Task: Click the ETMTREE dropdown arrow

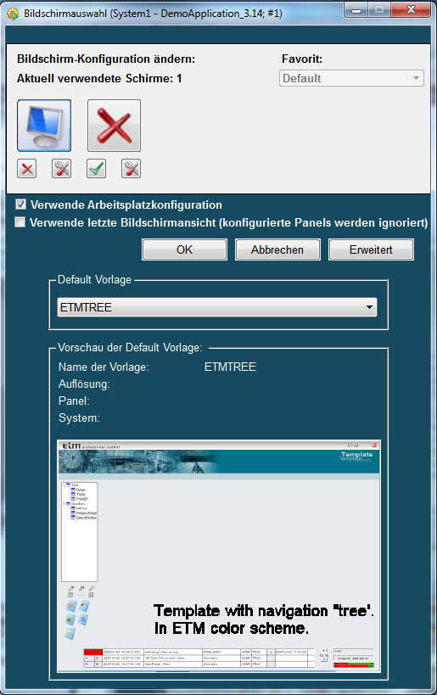Action: coord(369,307)
